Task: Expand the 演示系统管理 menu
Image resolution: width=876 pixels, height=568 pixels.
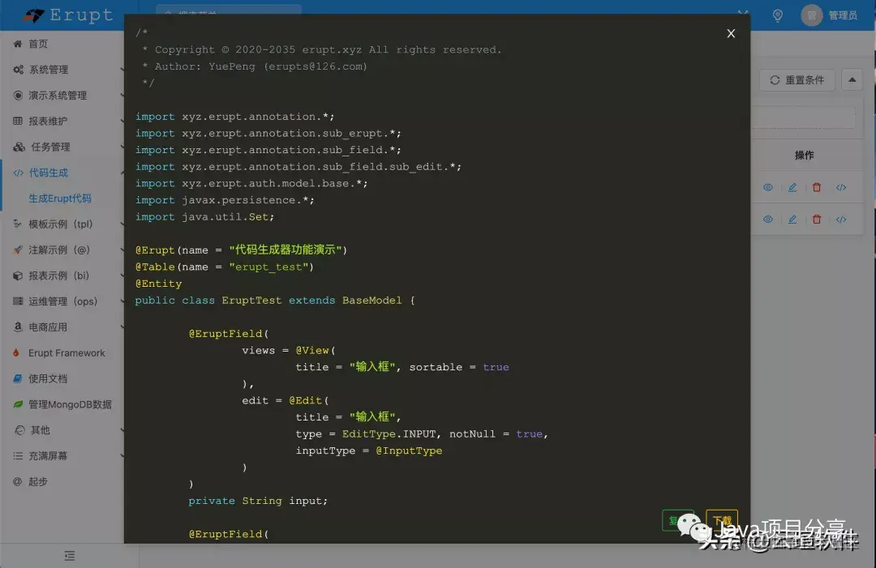Action: coord(62,96)
